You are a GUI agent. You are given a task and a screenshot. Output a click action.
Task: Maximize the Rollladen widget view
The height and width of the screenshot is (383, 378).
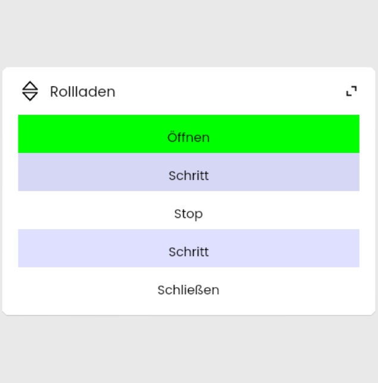click(x=352, y=91)
